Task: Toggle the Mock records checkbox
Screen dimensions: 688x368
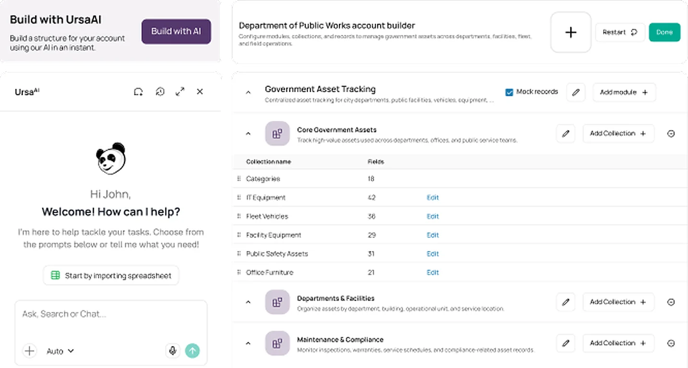Action: pos(509,92)
